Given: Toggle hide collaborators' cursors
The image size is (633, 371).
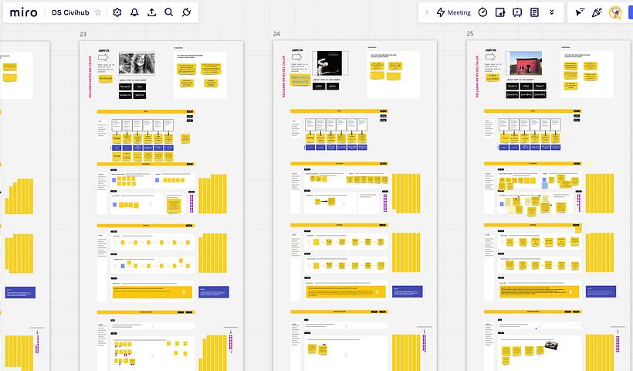Looking at the screenshot, I should (x=580, y=12).
